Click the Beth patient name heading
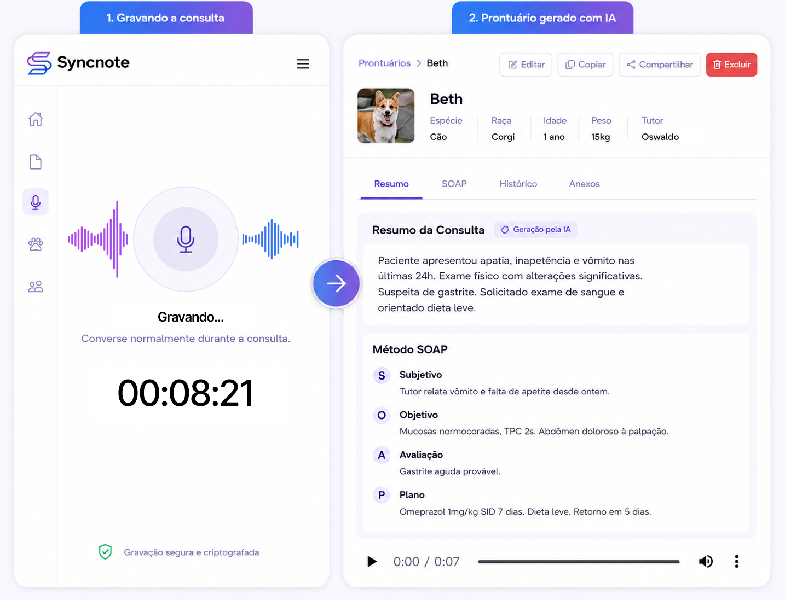 click(x=446, y=99)
